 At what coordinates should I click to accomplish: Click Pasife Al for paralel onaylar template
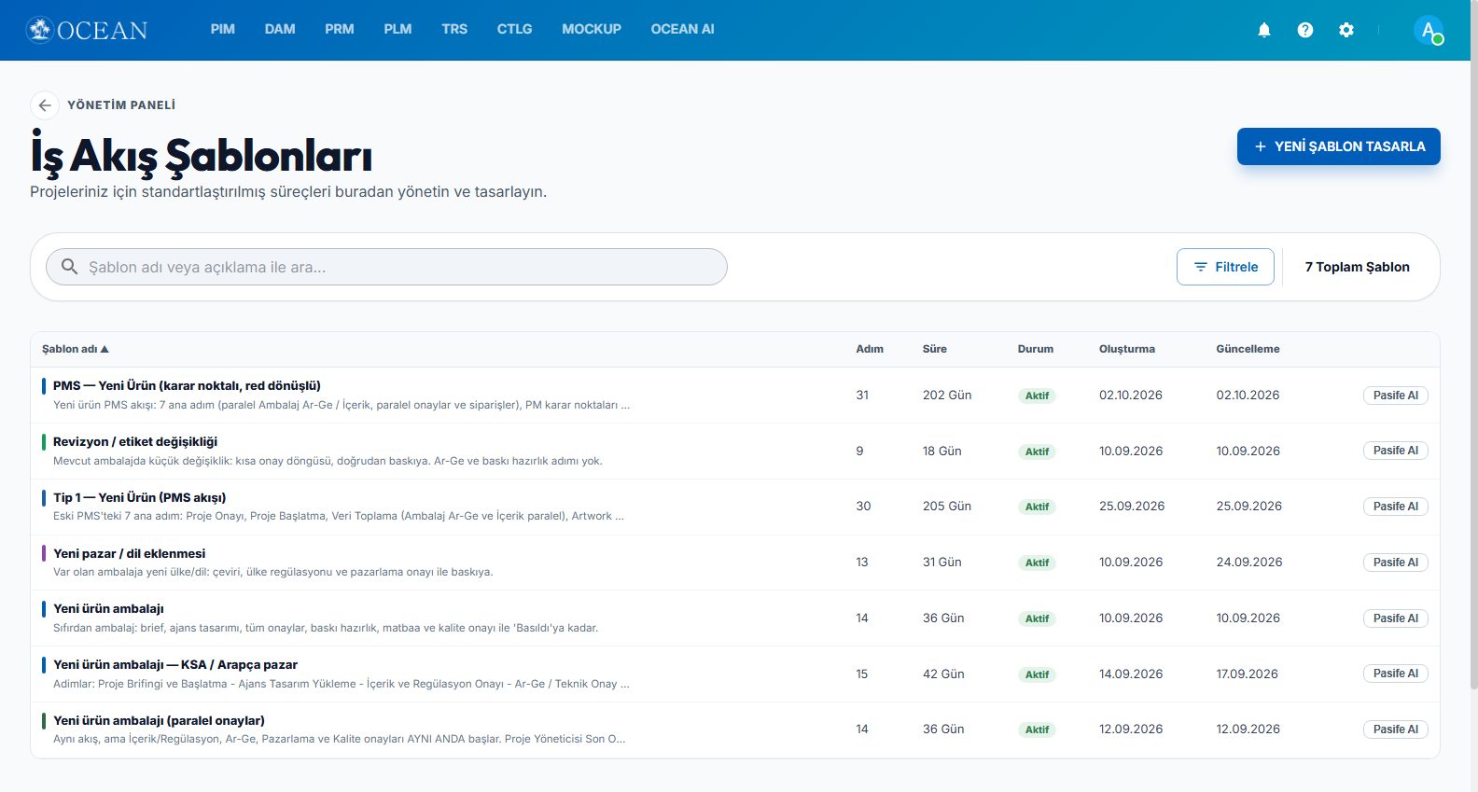tap(1396, 729)
